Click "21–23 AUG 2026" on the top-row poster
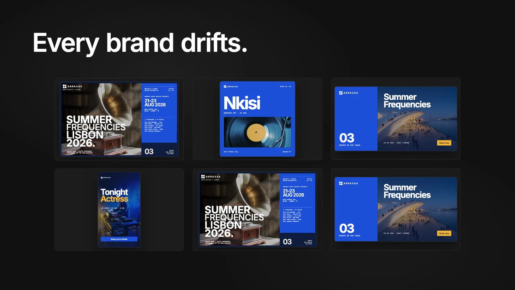This screenshot has width=515, height=290. [x=155, y=103]
